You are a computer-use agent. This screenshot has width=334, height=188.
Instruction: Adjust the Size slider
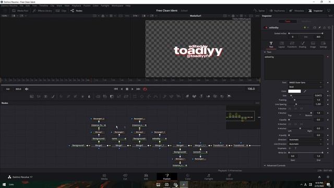[301, 96]
